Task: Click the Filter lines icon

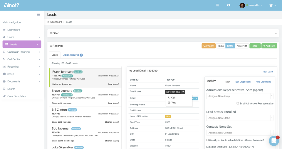Action: pos(51,33)
